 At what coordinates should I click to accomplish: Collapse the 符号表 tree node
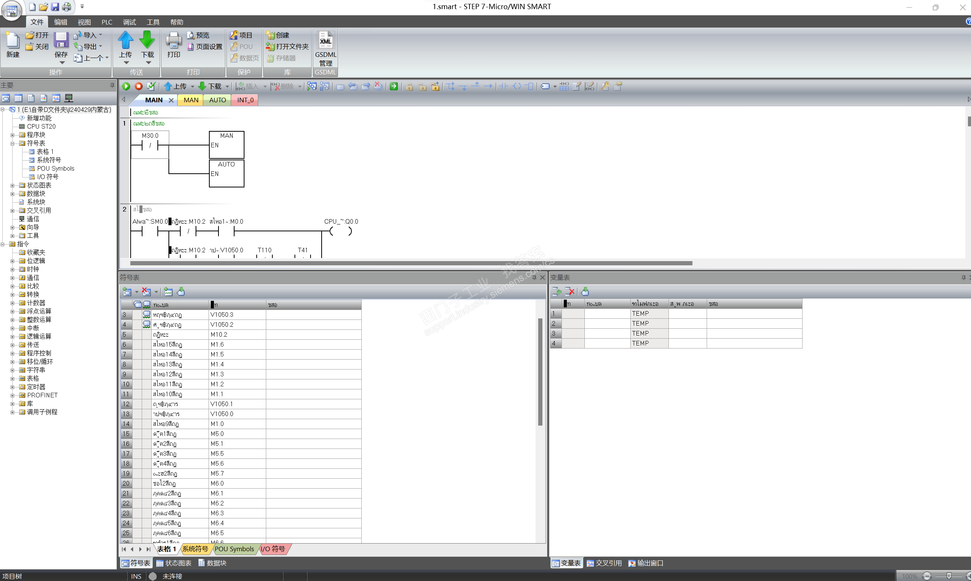pyautogui.click(x=12, y=143)
